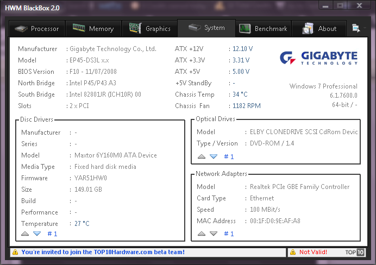376x265 pixels.
Task: Select the disk Temperature value 27 °C
Action: coord(82,224)
